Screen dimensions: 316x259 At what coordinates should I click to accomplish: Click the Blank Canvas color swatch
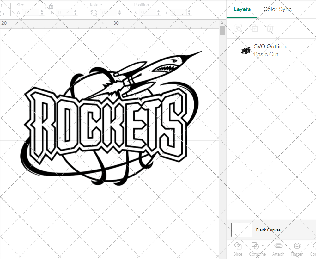point(241,230)
